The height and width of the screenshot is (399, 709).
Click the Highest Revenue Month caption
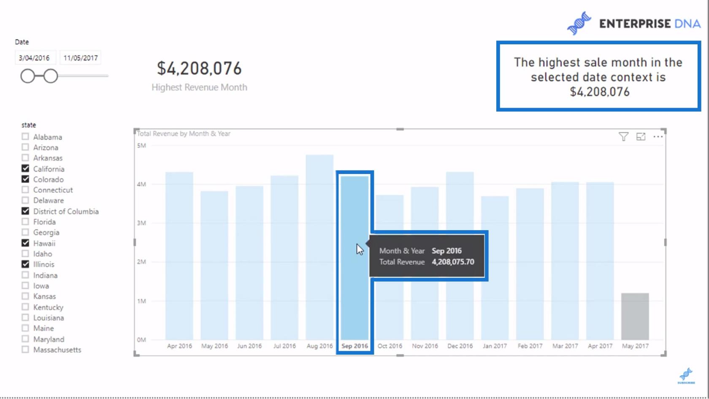pos(199,87)
